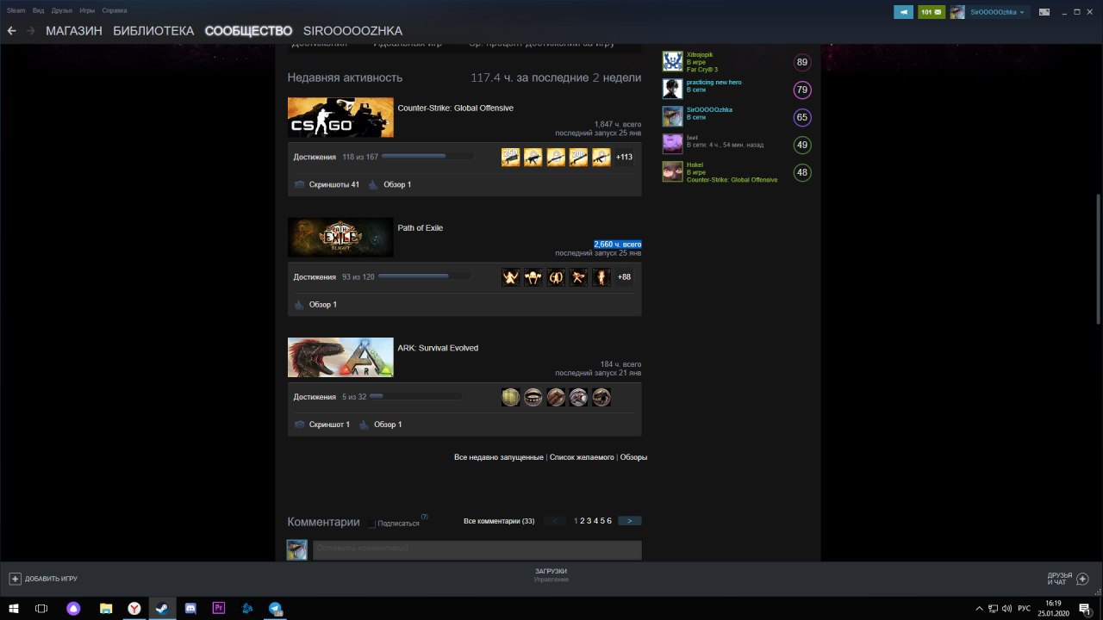Image resolution: width=1103 pixels, height=620 pixels.
Task: Click ARK achievements progress bar
Action: (415, 397)
